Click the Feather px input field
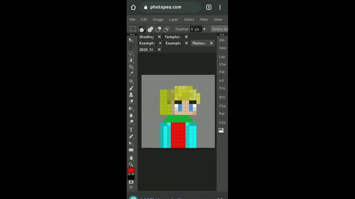 (196, 29)
